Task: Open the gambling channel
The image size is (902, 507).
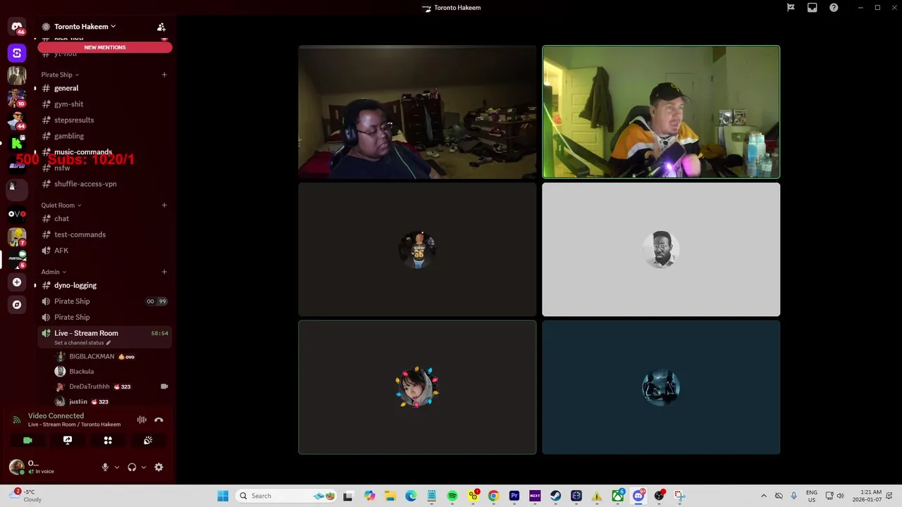Action: [105, 136]
